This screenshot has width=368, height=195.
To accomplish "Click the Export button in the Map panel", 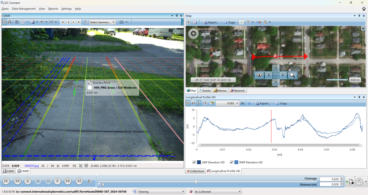I will click(x=211, y=22).
